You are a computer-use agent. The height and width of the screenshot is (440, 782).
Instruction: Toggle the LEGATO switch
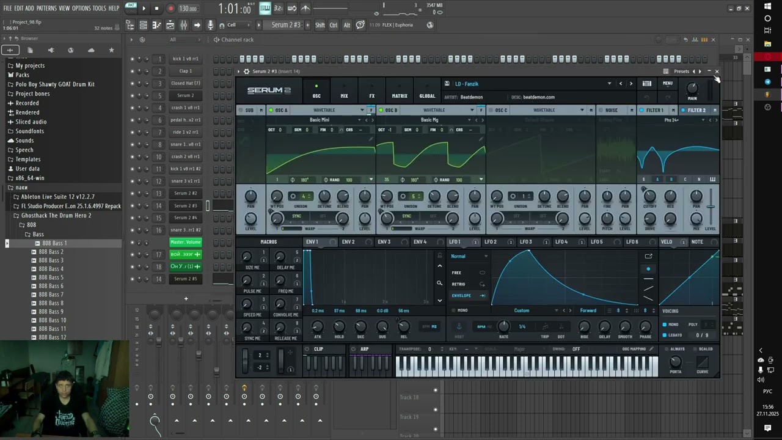(665, 335)
